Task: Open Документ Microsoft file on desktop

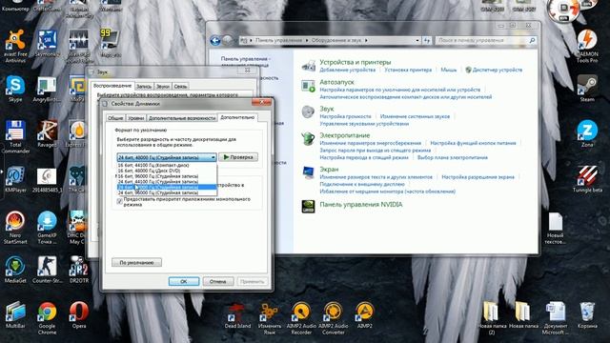Action: coord(555,318)
